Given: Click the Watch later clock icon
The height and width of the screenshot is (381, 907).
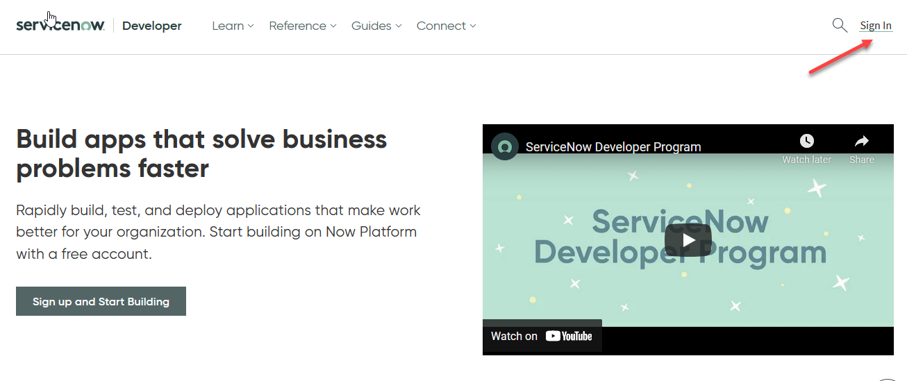Looking at the screenshot, I should click(806, 141).
